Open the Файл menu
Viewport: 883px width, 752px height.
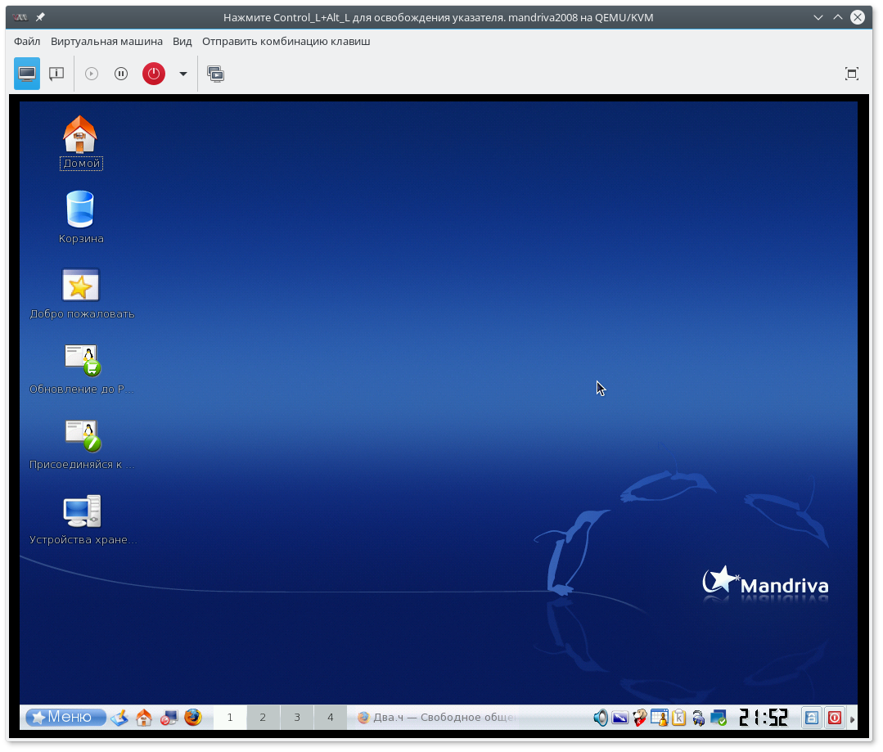pyautogui.click(x=27, y=41)
